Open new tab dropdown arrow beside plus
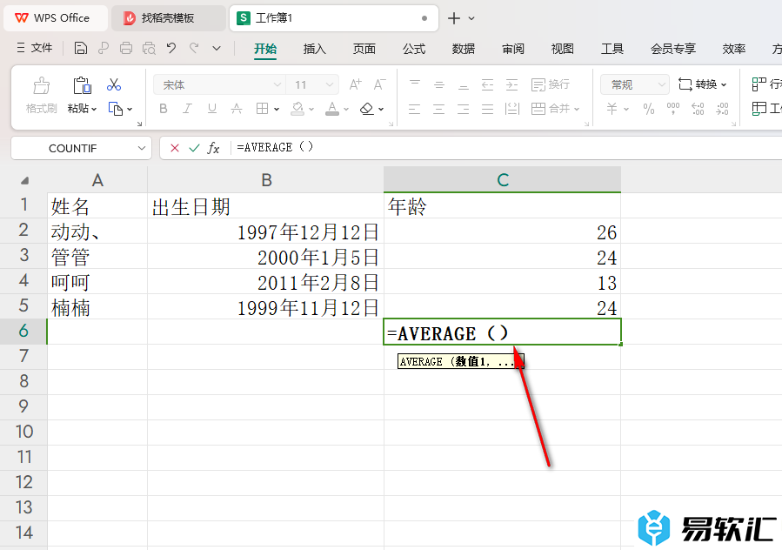Image resolution: width=782 pixels, height=550 pixels. point(471,18)
